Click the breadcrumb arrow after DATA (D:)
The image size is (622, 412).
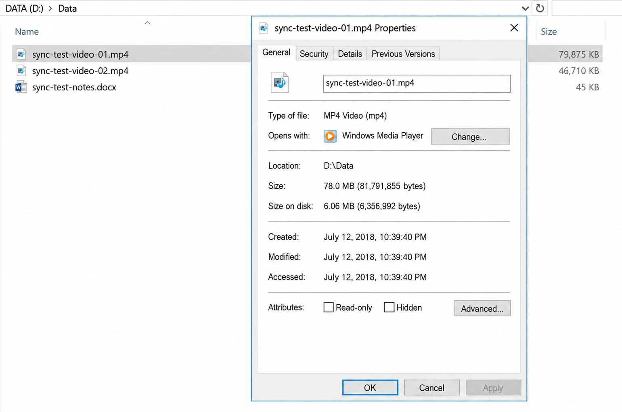click(50, 8)
